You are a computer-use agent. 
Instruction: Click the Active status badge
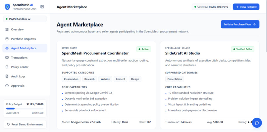143,49
